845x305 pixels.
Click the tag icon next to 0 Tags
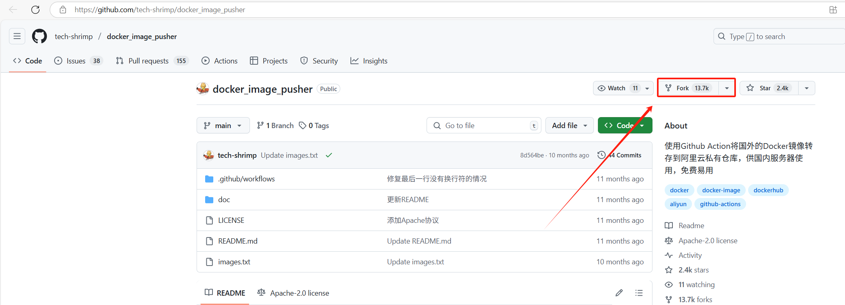[x=302, y=126]
